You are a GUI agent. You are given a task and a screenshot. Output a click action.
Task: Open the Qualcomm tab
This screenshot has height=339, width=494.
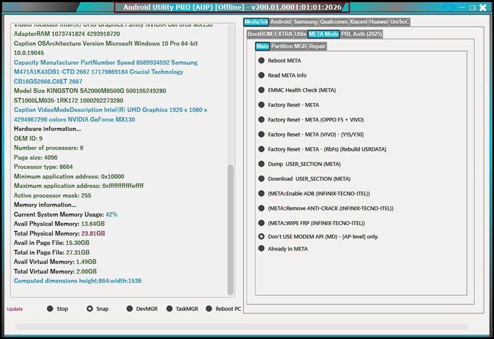point(334,22)
